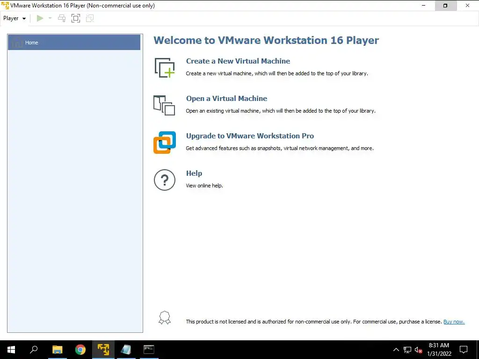Open Upgrade to VMware Workstation Pro link
This screenshot has height=359, width=479.
[x=250, y=136]
